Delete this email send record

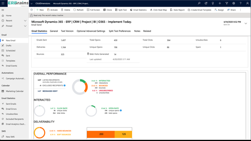coord(65,10)
